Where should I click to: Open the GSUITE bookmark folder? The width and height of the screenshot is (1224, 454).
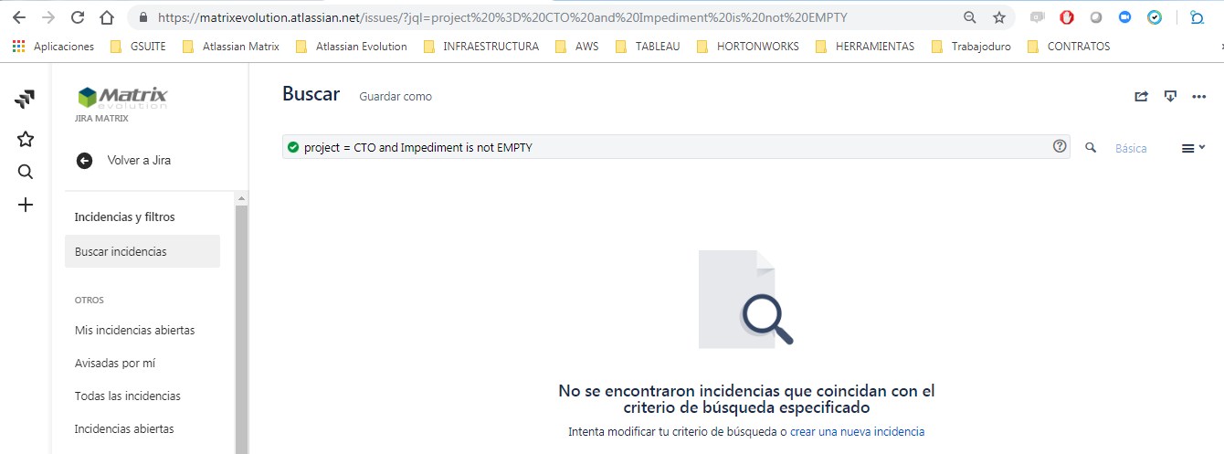tap(138, 47)
